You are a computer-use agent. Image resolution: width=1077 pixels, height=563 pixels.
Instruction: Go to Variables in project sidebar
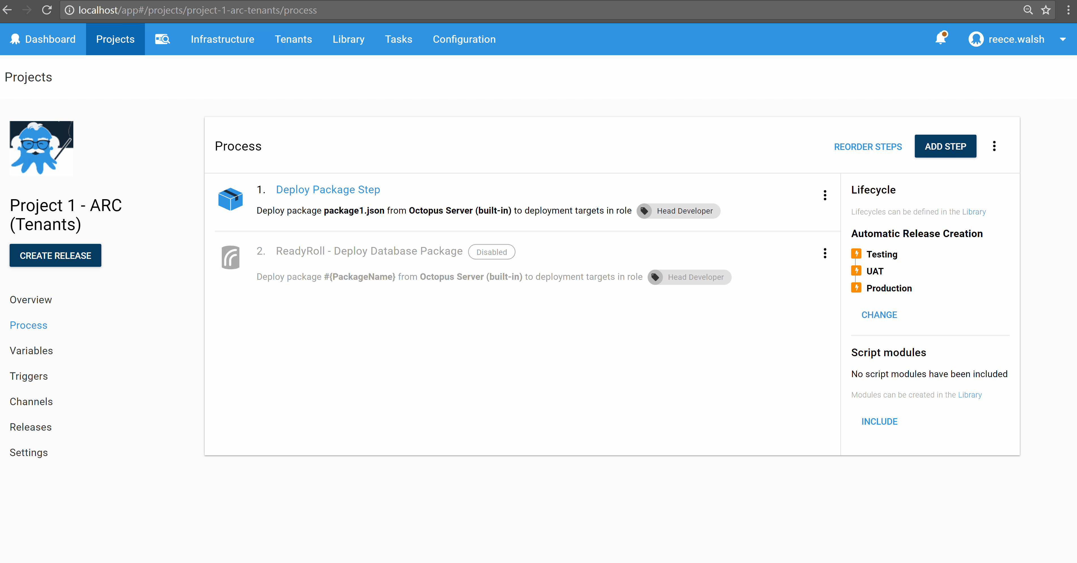(31, 351)
